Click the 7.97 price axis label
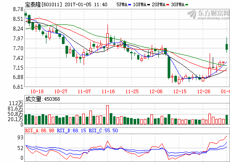Screen dimensions: 230x162 [x=18, y=39]
